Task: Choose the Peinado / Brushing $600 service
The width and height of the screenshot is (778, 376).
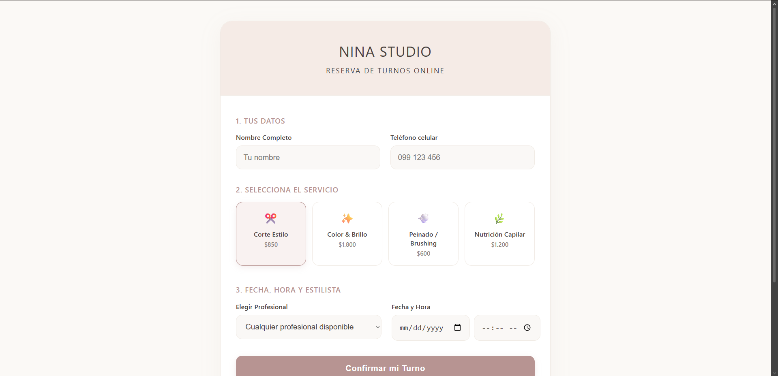Action: (x=423, y=234)
